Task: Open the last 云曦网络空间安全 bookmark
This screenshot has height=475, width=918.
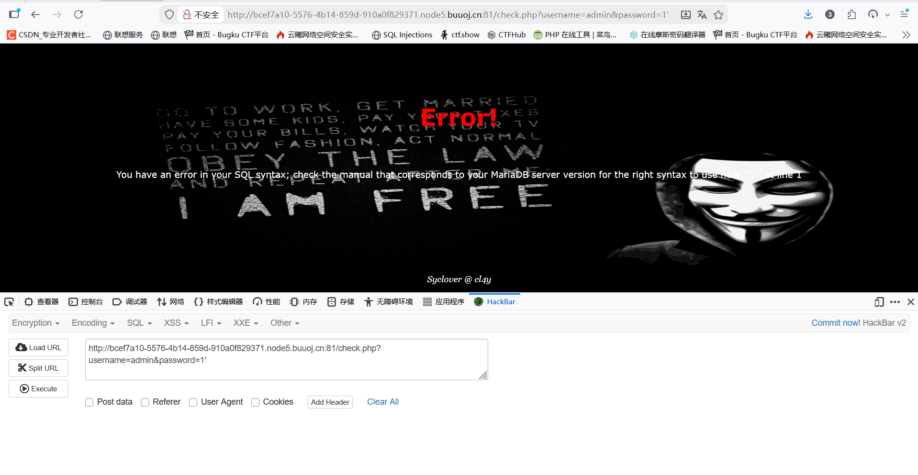Action: point(846,35)
